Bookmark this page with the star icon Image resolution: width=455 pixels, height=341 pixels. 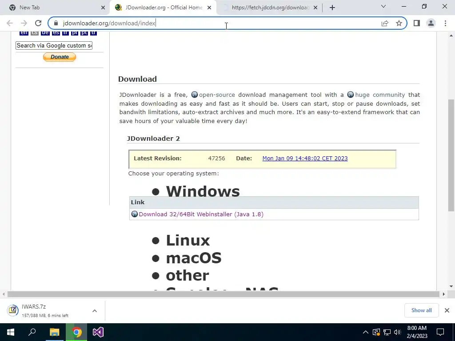[x=399, y=23]
